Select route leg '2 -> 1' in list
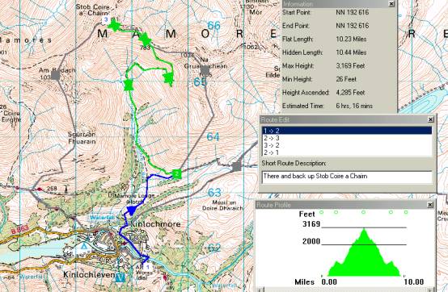This screenshot has width=448, height=292. (x=347, y=152)
